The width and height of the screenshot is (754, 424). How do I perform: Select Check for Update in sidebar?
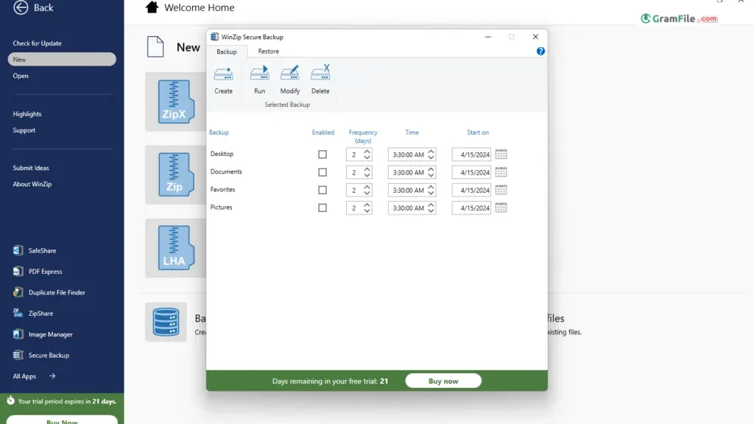(37, 43)
